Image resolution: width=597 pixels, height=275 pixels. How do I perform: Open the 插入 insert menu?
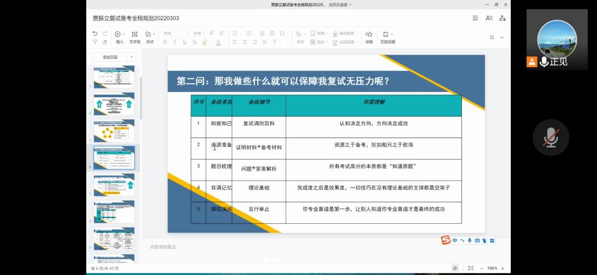pyautogui.click(x=120, y=37)
